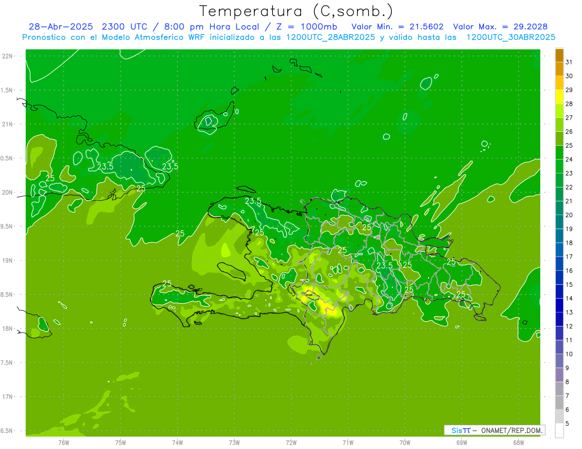
Task: Click the colorbar legend value '28'
Action: coord(569,104)
